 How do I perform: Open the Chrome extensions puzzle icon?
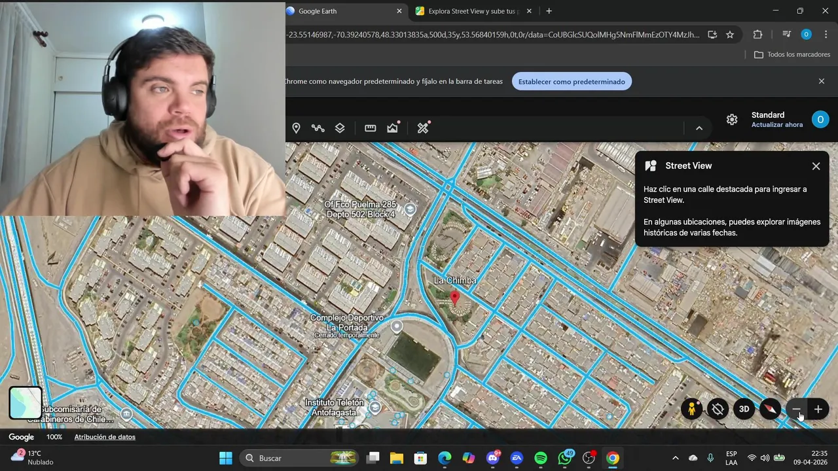[x=757, y=35]
